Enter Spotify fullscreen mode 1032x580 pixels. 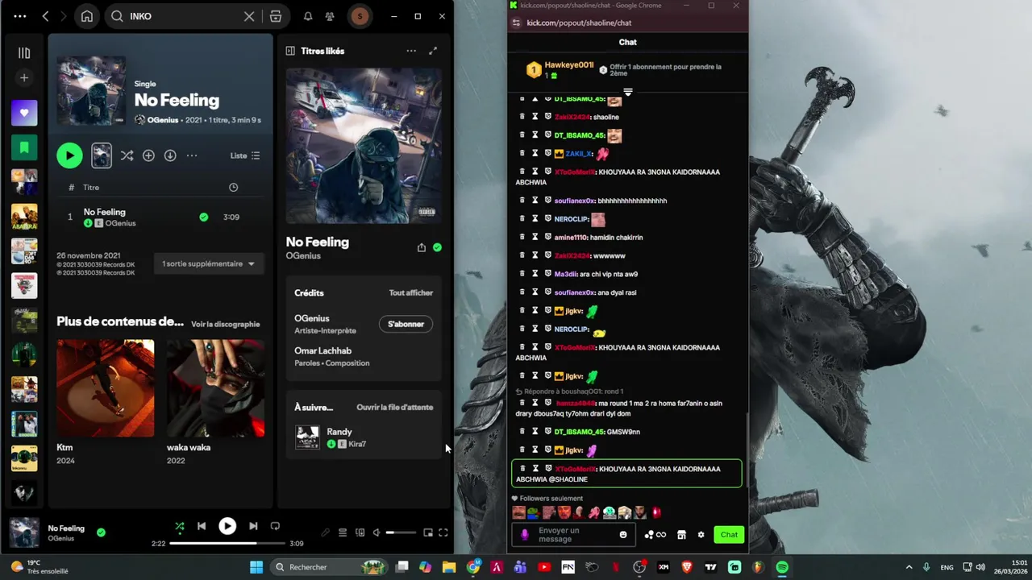tap(443, 532)
